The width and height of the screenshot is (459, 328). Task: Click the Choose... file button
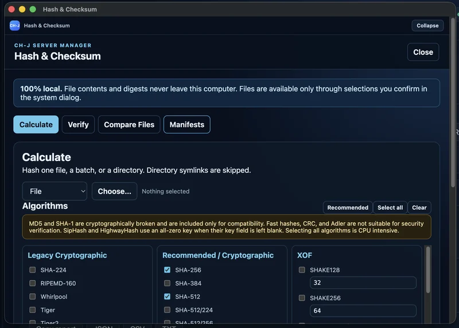114,191
